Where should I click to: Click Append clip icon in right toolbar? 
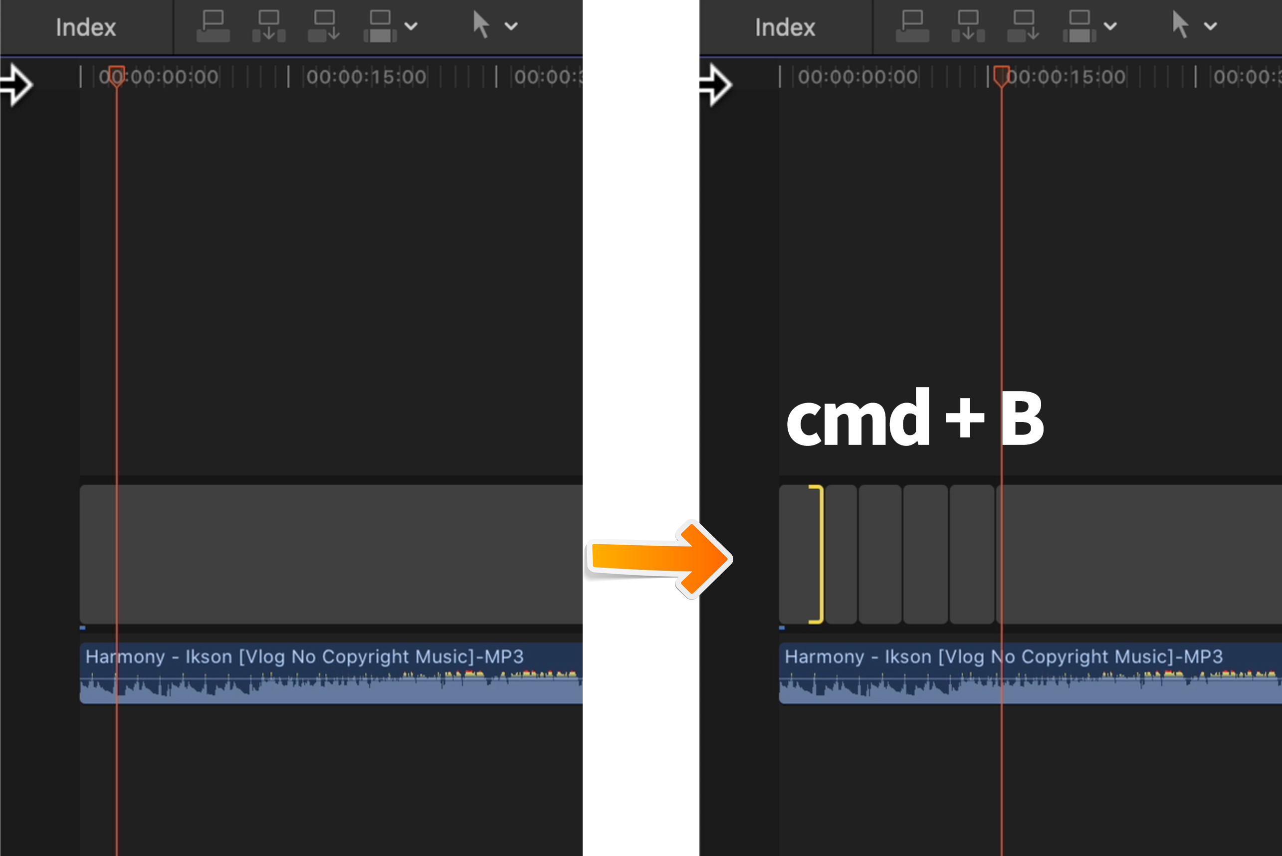coord(1023,26)
